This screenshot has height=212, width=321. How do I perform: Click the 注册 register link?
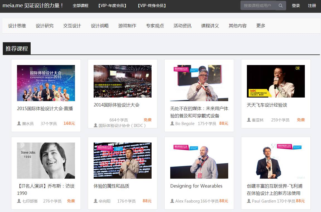[312, 6]
